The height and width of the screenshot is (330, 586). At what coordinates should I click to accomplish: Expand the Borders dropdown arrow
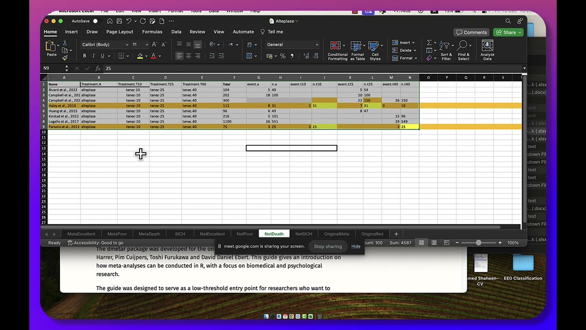point(128,56)
